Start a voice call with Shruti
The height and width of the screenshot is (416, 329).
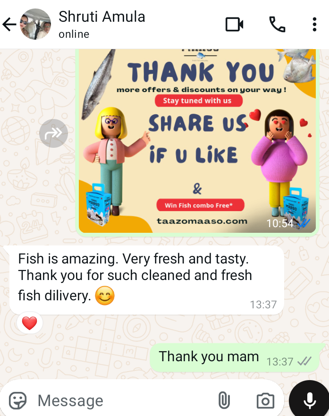(x=277, y=25)
